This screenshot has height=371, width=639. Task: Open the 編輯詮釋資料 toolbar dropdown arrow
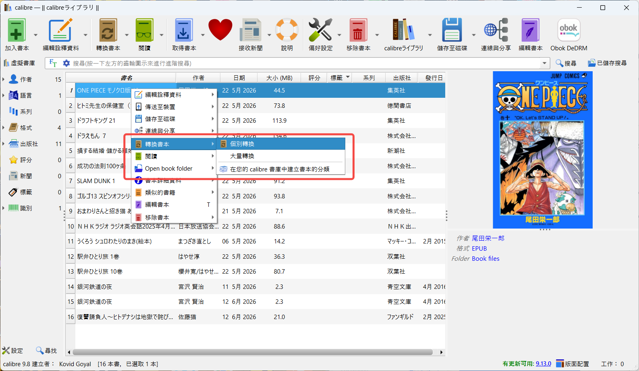click(85, 35)
